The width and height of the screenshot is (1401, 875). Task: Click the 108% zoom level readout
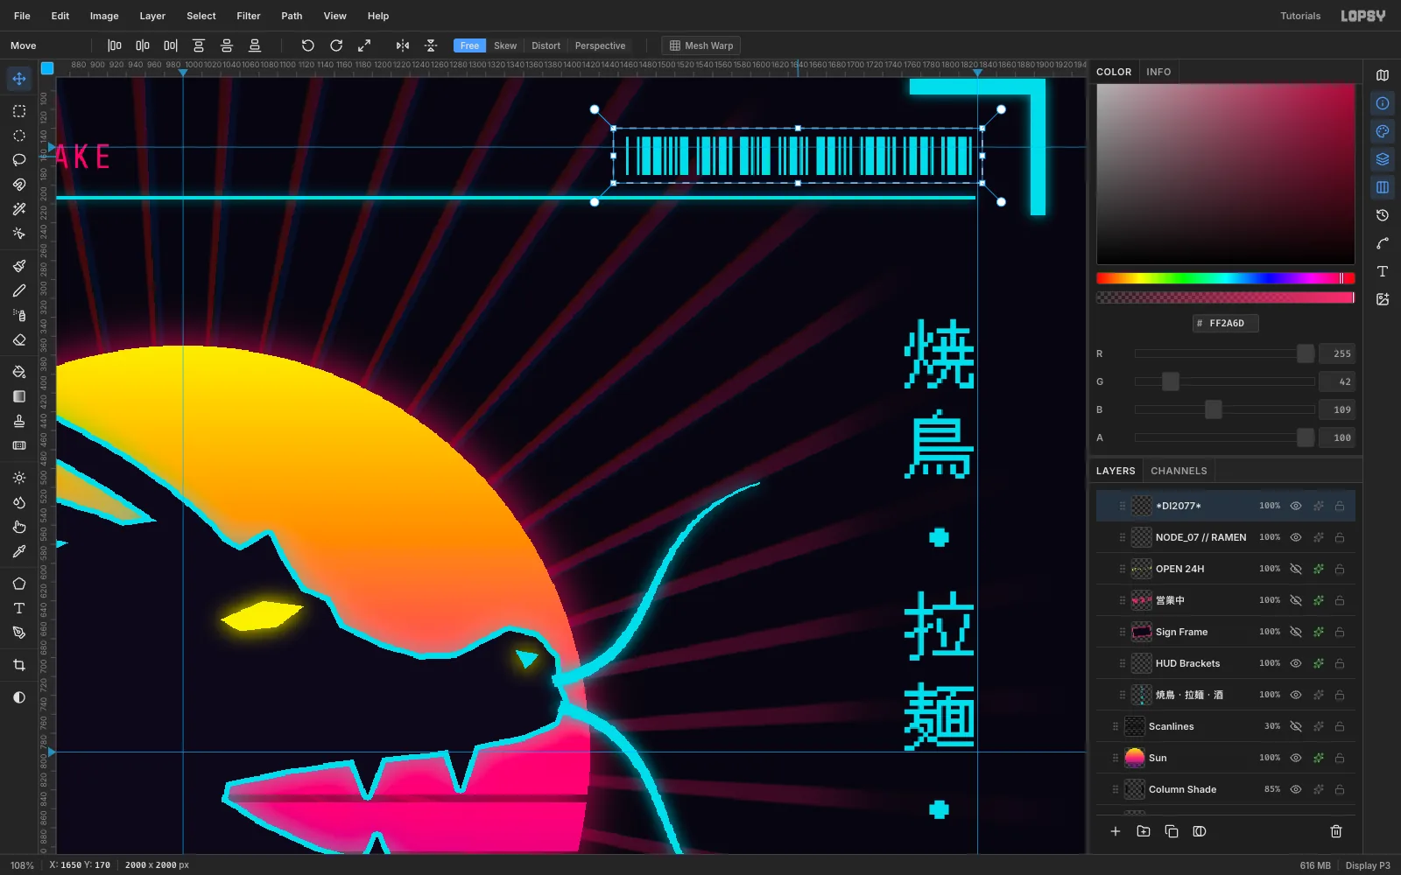[22, 865]
